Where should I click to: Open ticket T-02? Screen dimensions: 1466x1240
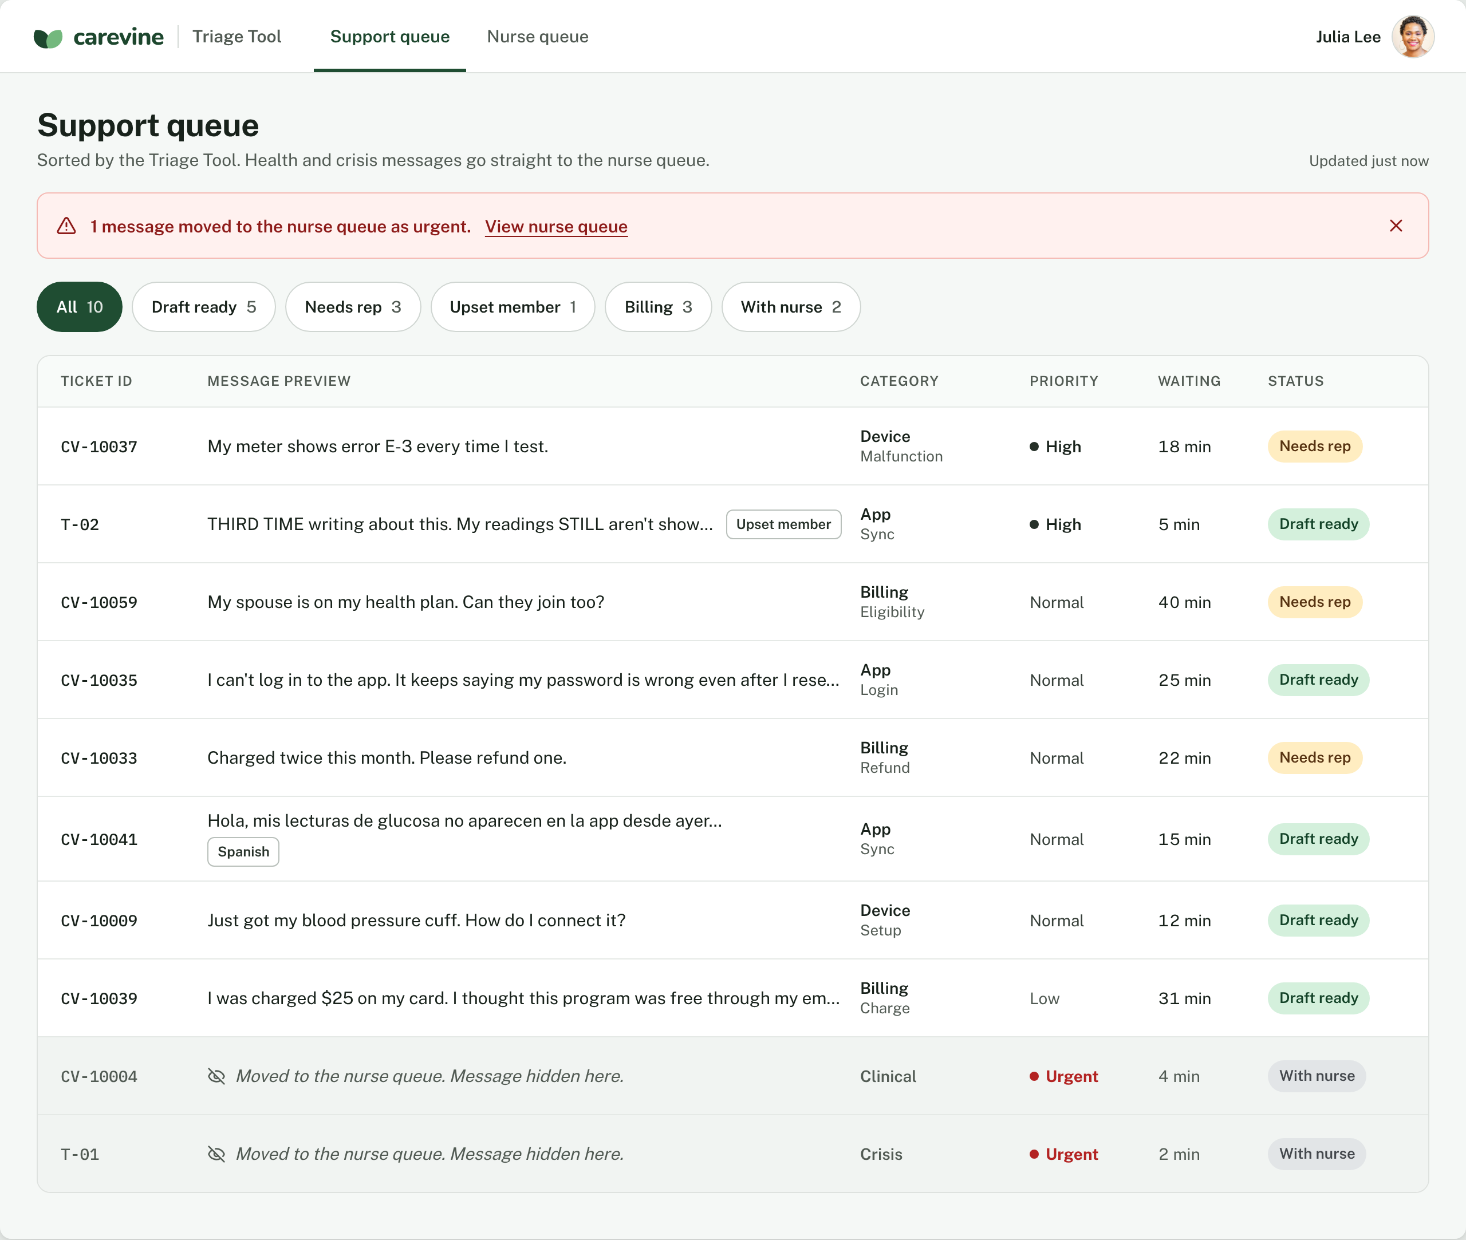[732, 524]
